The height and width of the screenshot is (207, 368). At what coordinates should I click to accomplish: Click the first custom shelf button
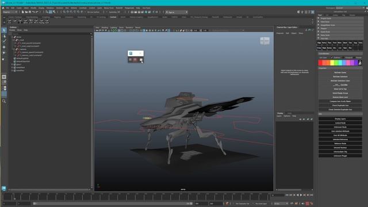(9, 21)
